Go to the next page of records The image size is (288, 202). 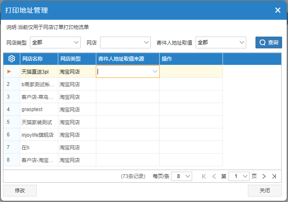click(264, 176)
